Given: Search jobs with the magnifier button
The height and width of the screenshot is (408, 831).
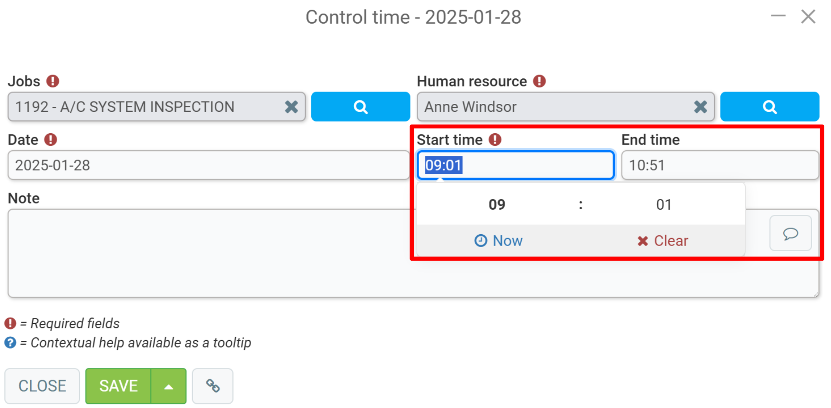Looking at the screenshot, I should click(360, 107).
